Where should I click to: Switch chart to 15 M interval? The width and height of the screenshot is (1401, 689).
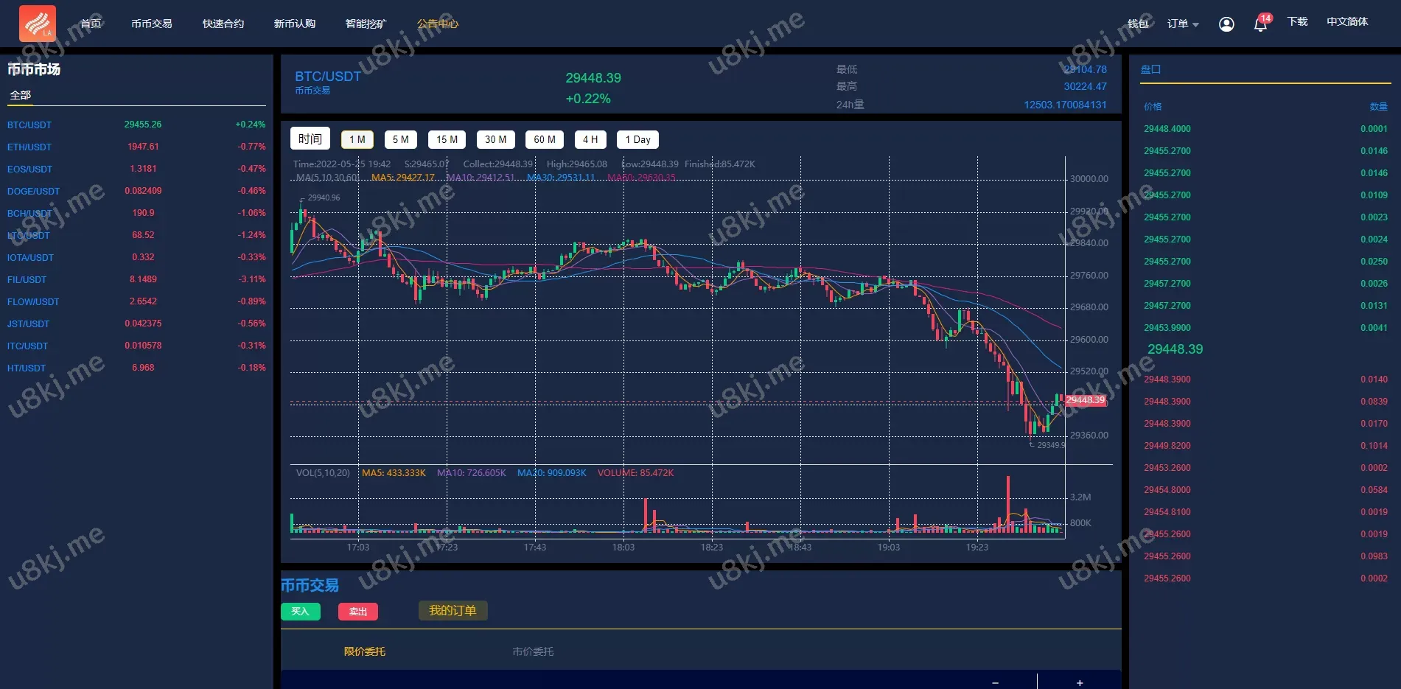coord(447,139)
